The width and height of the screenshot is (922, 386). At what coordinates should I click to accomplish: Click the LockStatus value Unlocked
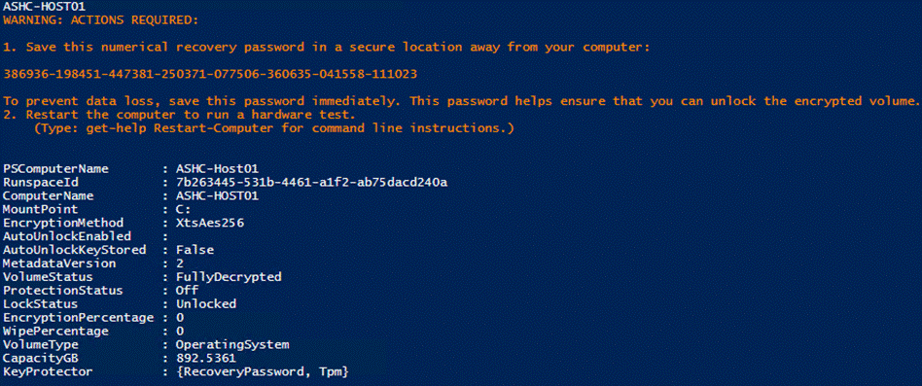[x=206, y=303]
